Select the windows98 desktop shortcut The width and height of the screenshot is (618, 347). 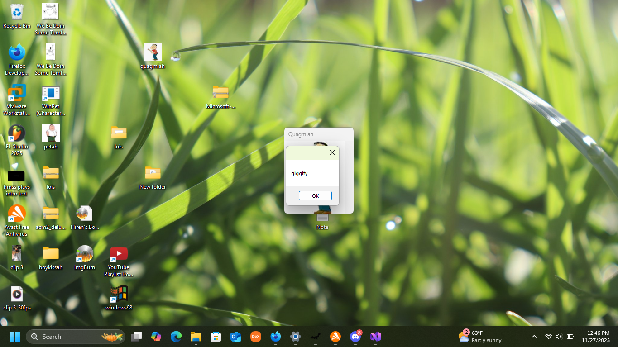[119, 298]
